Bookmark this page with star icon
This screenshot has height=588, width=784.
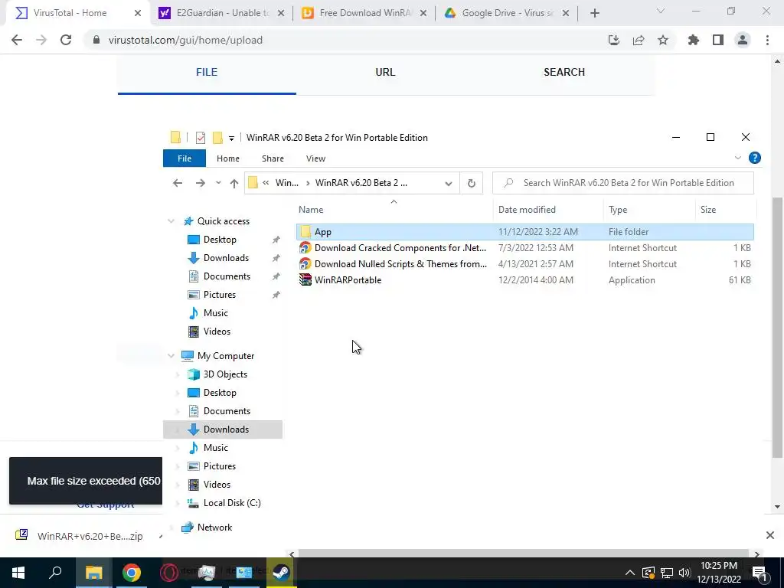click(x=663, y=40)
